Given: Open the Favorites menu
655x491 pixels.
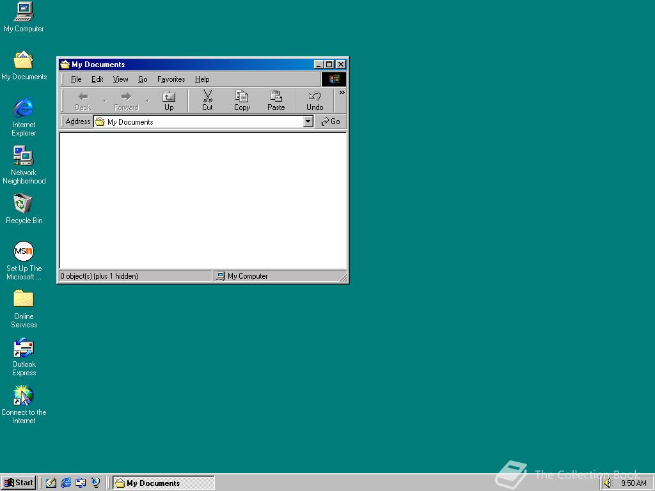Looking at the screenshot, I should pyautogui.click(x=171, y=79).
